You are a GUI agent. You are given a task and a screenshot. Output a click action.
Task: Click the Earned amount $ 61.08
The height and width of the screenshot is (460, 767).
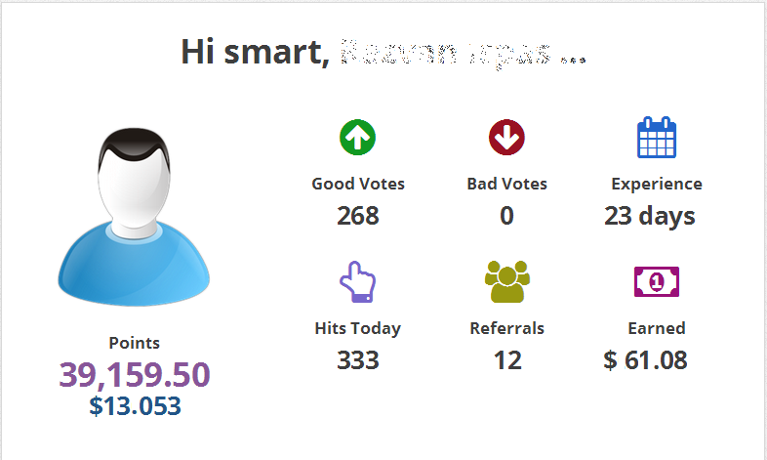pyautogui.click(x=645, y=360)
